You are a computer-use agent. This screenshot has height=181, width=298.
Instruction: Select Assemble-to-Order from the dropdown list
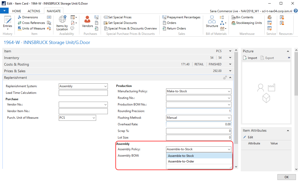tap(181, 161)
